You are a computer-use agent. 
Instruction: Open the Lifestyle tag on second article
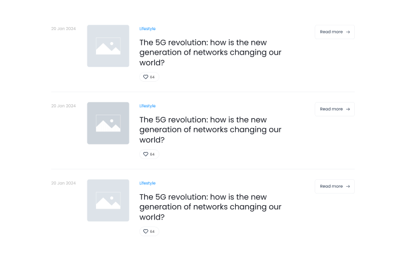tap(147, 106)
